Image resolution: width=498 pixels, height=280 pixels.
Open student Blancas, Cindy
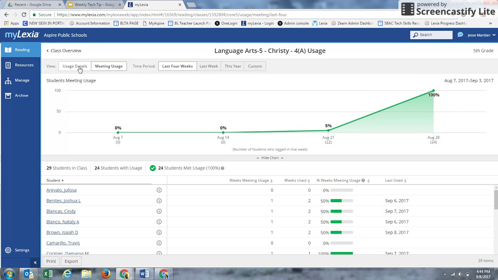[x=61, y=211]
